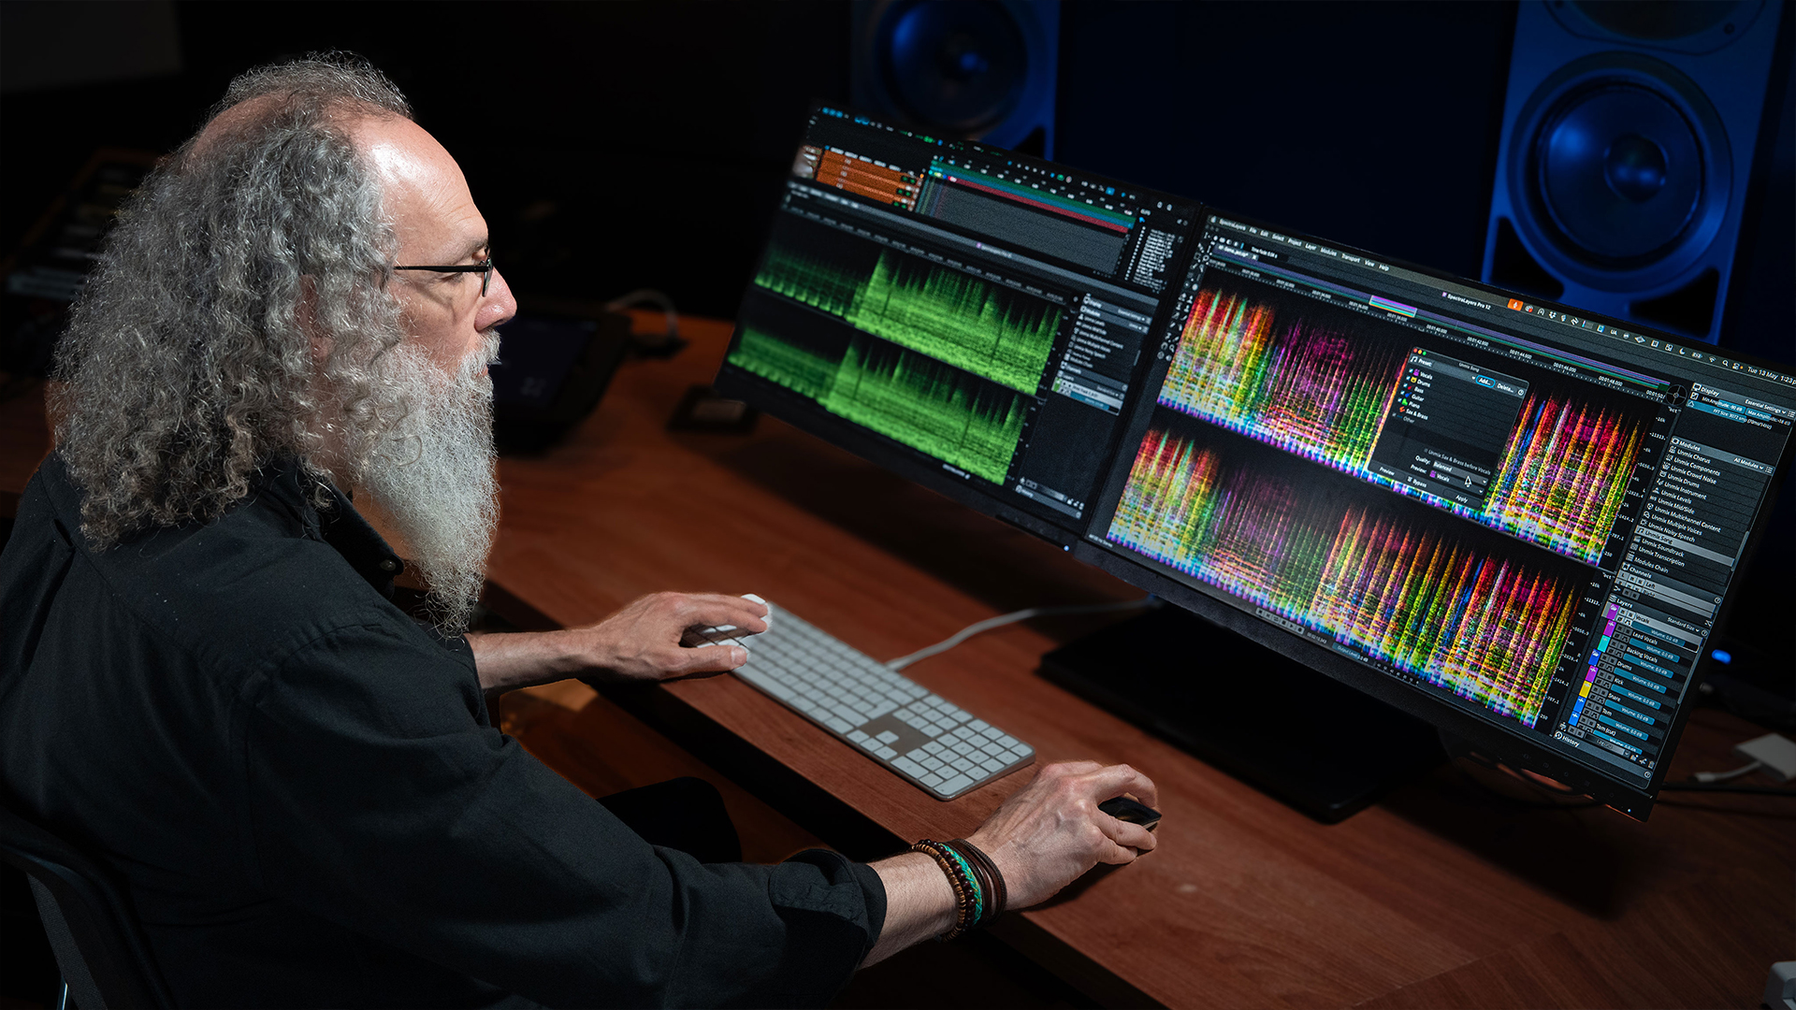
Task: Click the History panel clock icon
Action: click(1557, 735)
